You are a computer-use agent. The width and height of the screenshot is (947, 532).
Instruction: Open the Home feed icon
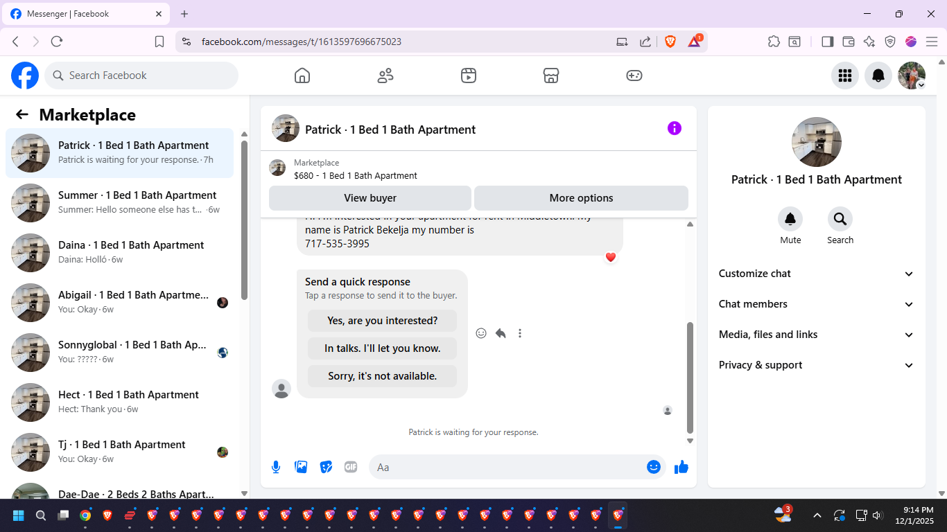click(x=302, y=76)
